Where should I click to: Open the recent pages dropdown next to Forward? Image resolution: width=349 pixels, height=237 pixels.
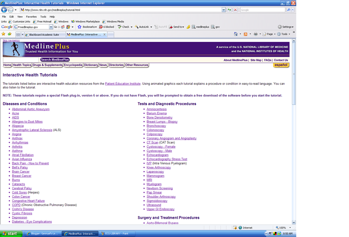[16, 10]
